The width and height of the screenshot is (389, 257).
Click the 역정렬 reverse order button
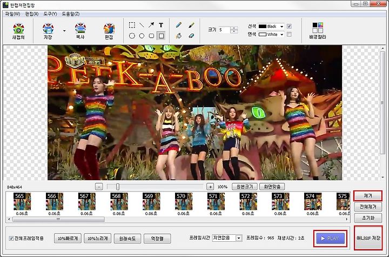157,239
